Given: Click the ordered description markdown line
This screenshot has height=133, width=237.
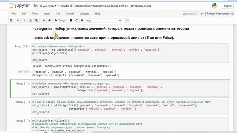Looking at the screenshot, I should tap(103, 38).
